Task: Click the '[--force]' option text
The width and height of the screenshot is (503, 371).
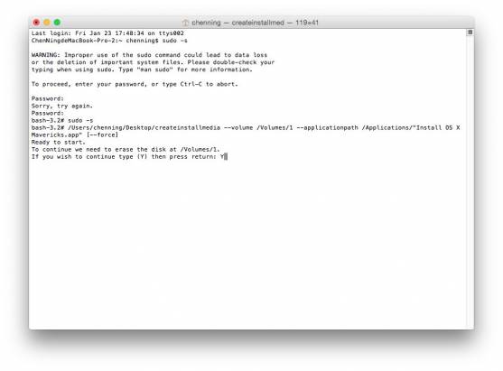Action: (102, 135)
